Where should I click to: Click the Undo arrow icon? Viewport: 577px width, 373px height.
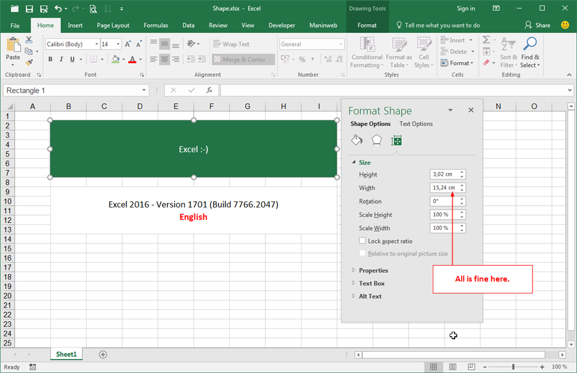58,8
